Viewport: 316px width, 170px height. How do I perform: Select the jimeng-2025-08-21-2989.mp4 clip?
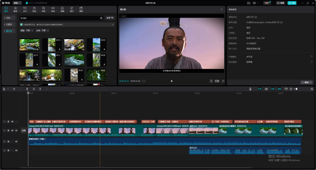point(173,130)
